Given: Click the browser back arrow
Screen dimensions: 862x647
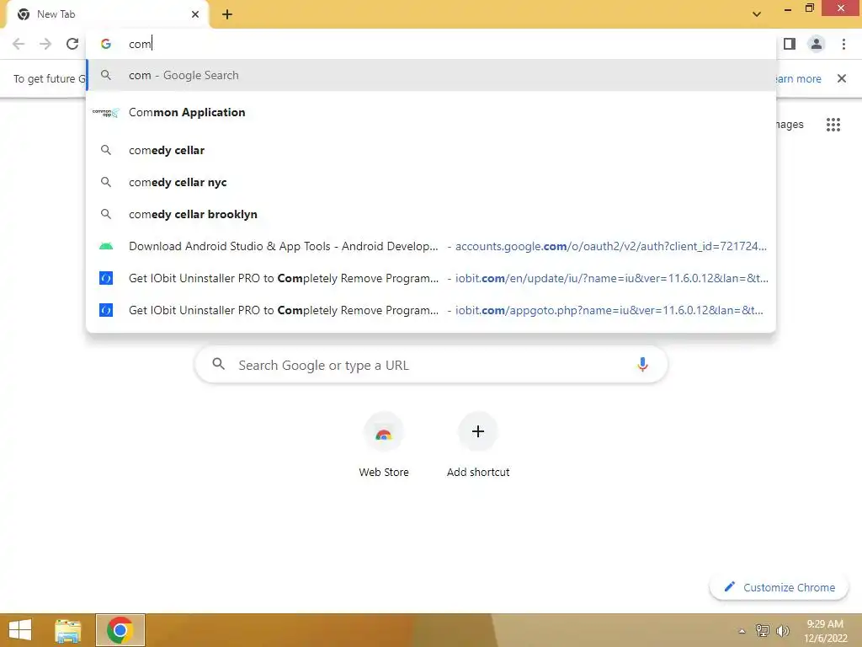Looking at the screenshot, I should [x=19, y=44].
